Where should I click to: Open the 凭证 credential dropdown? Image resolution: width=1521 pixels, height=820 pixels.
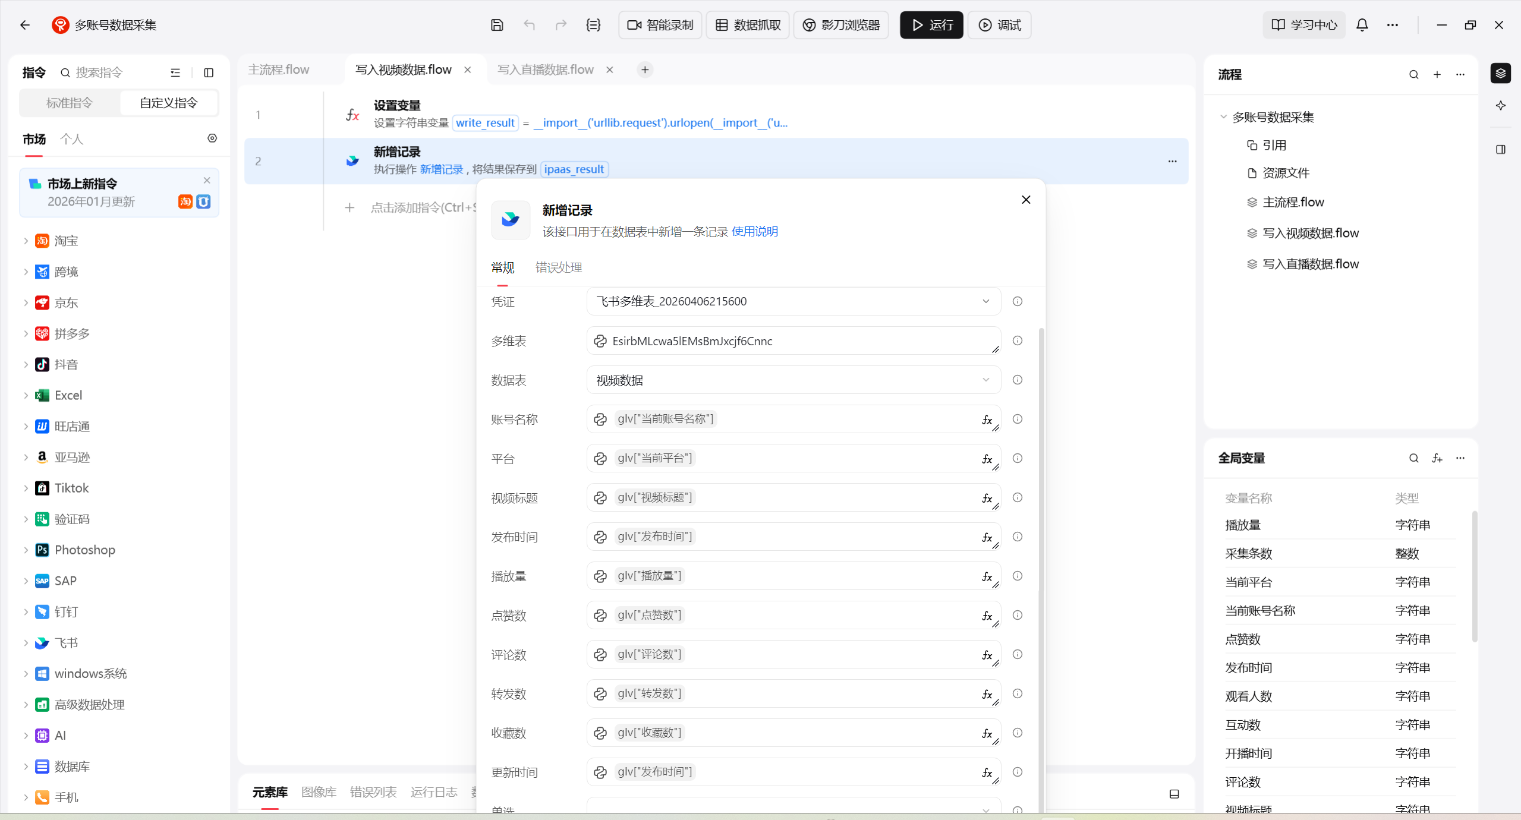[793, 301]
